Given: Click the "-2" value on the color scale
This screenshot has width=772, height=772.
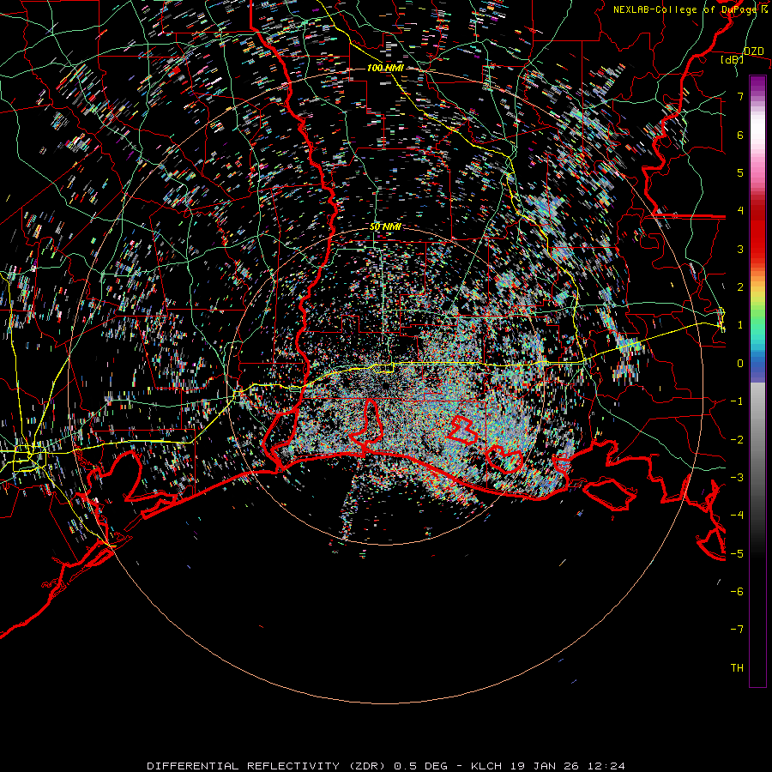Looking at the screenshot, I should [737, 440].
